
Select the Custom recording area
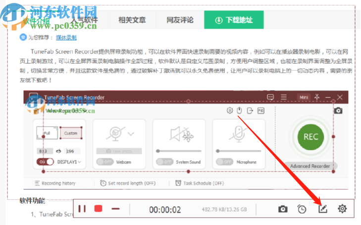pyautogui.click(x=71, y=133)
